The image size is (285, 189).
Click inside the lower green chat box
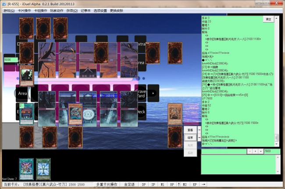coord(239,164)
